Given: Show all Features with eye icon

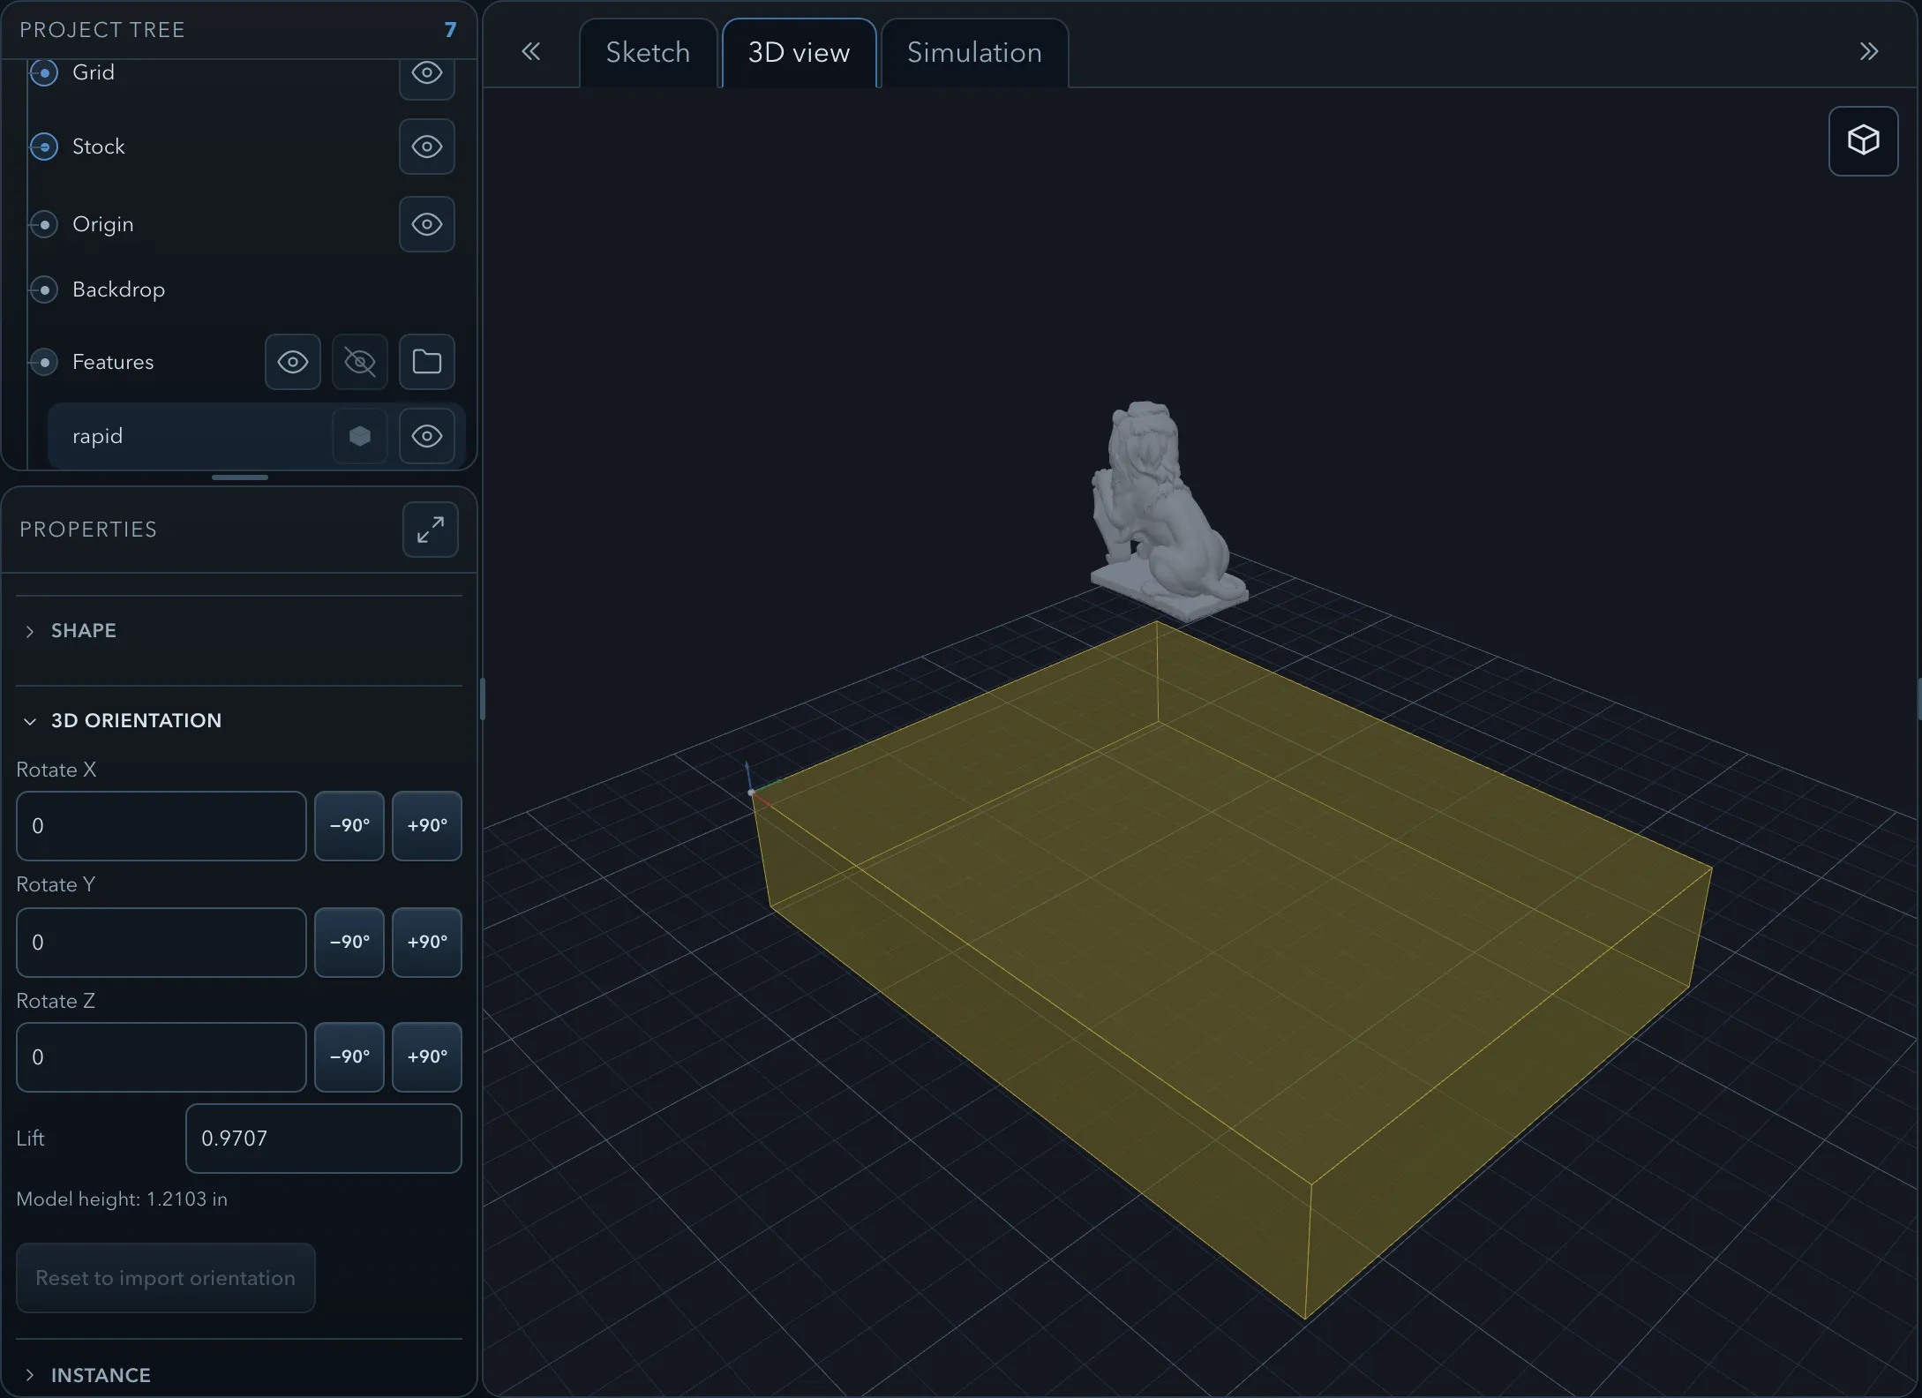Looking at the screenshot, I should pos(293,362).
